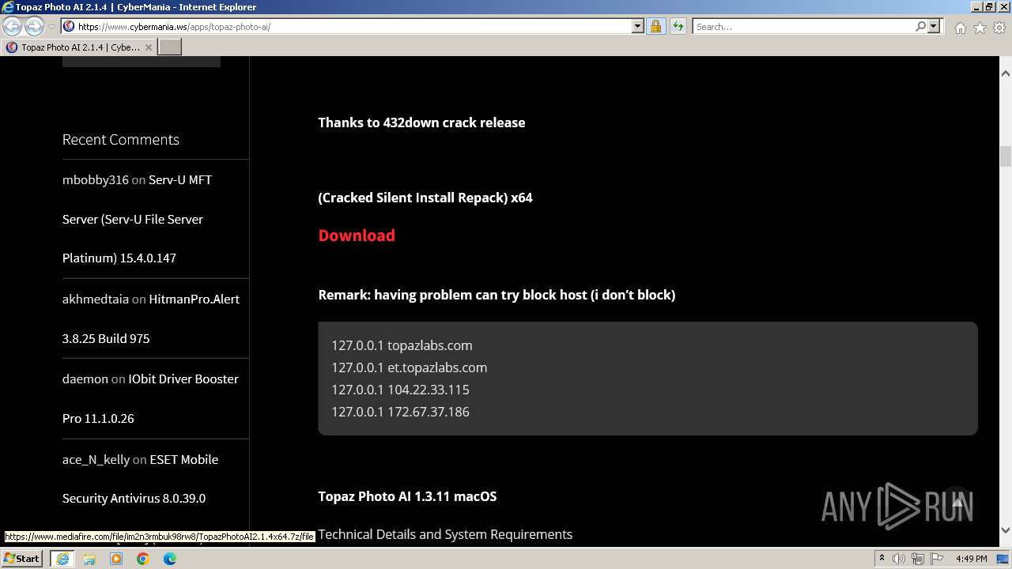The width and height of the screenshot is (1012, 569).
Task: Open IObit Driver Booster Pro comment link
Action: (150, 398)
